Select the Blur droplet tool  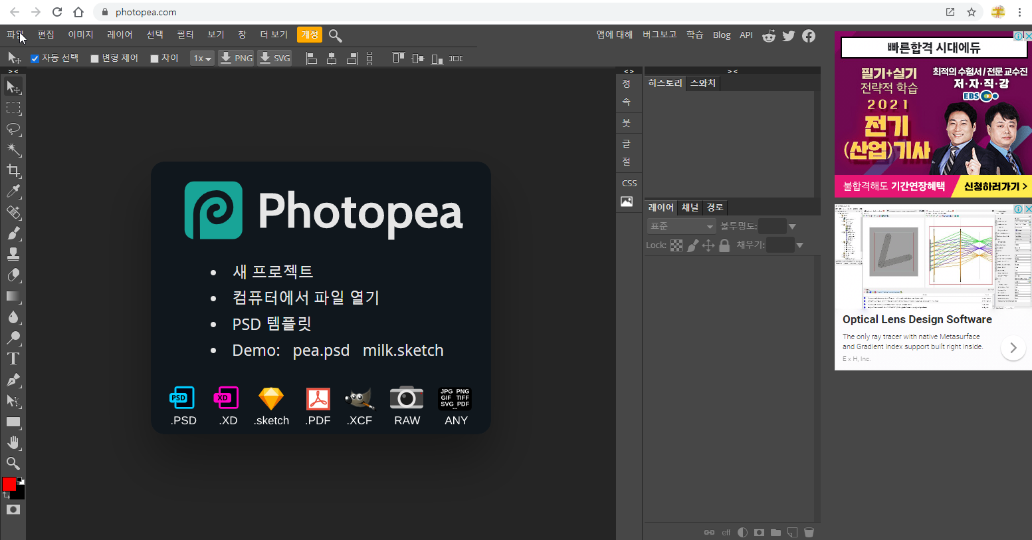(13, 317)
